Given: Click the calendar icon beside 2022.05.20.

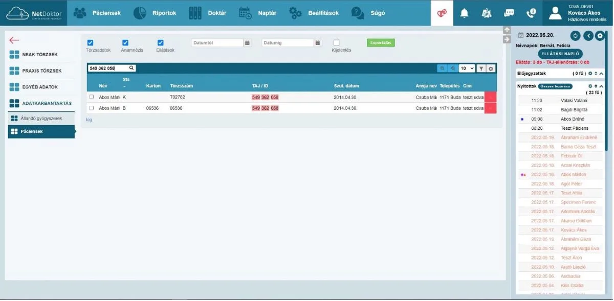Looking at the screenshot, I should coord(520,35).
